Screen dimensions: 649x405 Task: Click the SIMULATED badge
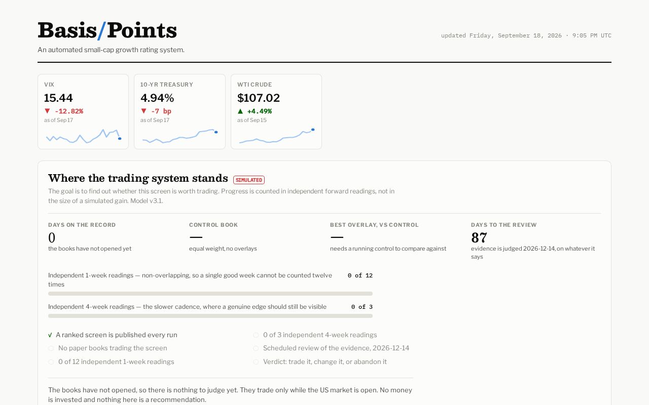249,180
